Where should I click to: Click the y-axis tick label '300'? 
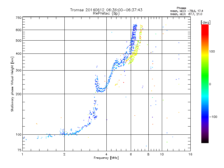[18, 71]
